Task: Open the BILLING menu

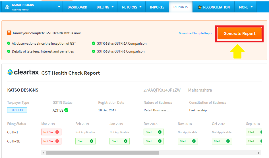Action: click(105, 7)
